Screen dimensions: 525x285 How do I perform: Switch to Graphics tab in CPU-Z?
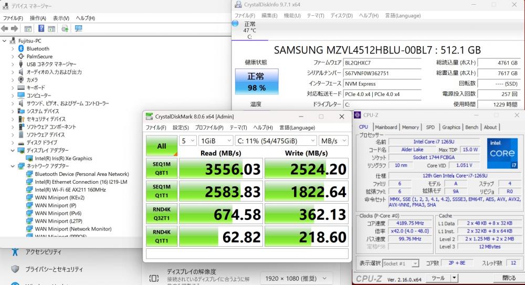451,127
